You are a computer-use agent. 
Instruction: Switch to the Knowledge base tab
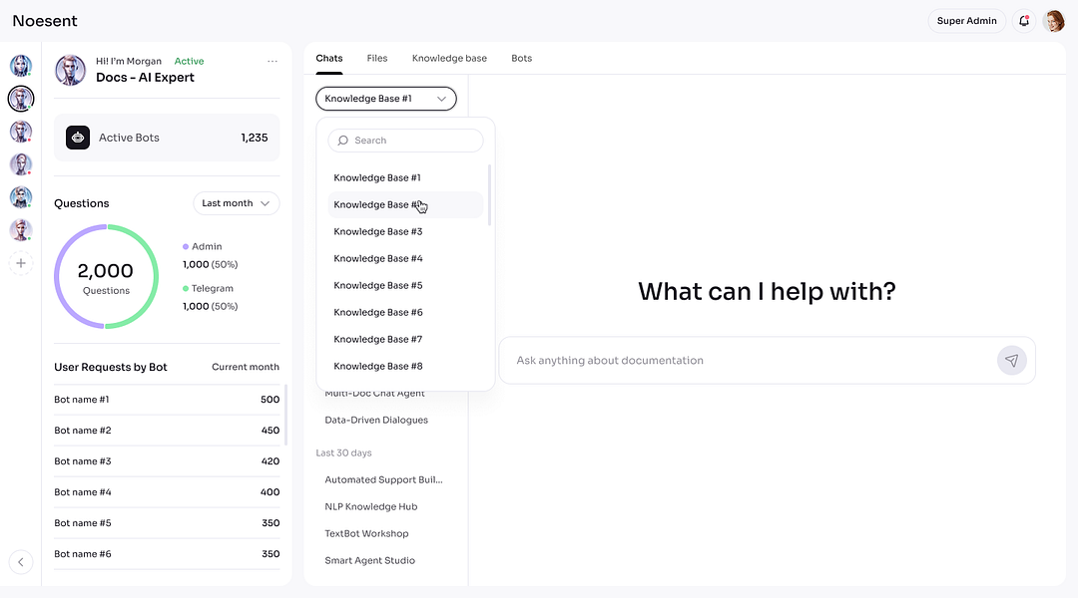tap(449, 59)
